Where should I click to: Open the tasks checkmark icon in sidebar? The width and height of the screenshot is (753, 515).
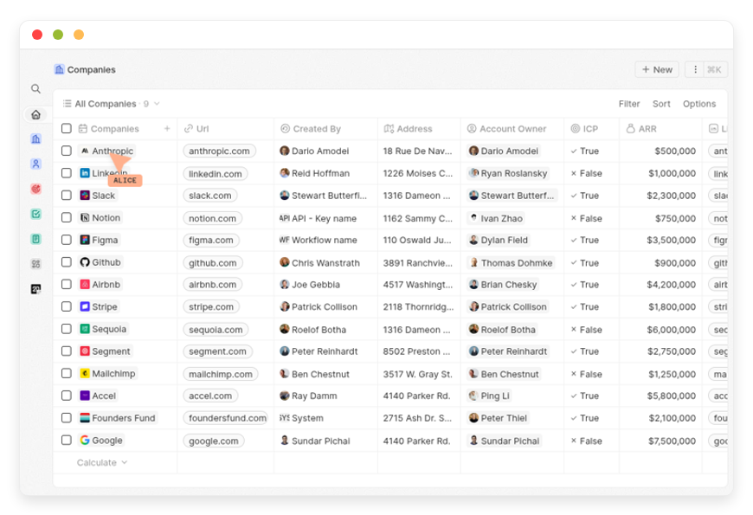point(36,214)
